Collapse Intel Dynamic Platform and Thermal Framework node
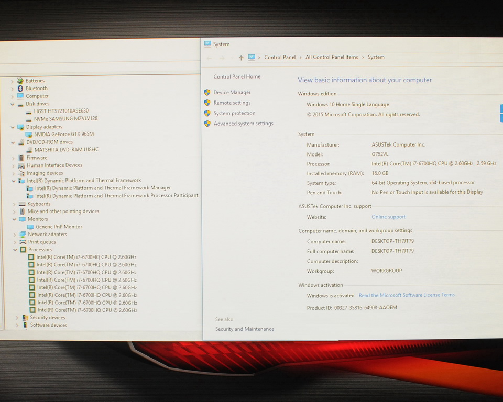Image resolution: width=503 pixels, height=402 pixels. point(14,181)
